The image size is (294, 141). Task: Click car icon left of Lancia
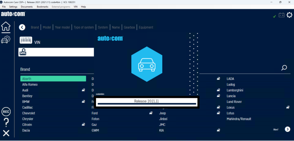click(219, 96)
